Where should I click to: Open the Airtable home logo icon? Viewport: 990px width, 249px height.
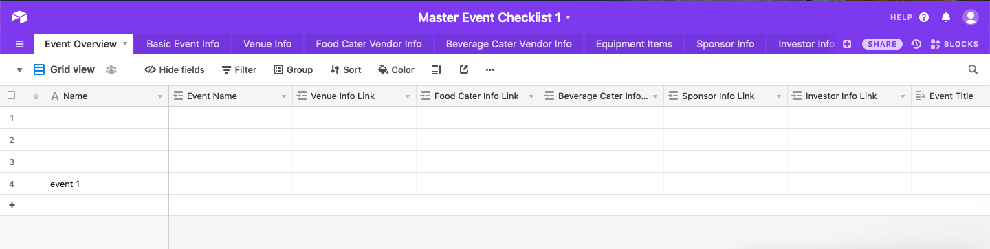point(19,17)
